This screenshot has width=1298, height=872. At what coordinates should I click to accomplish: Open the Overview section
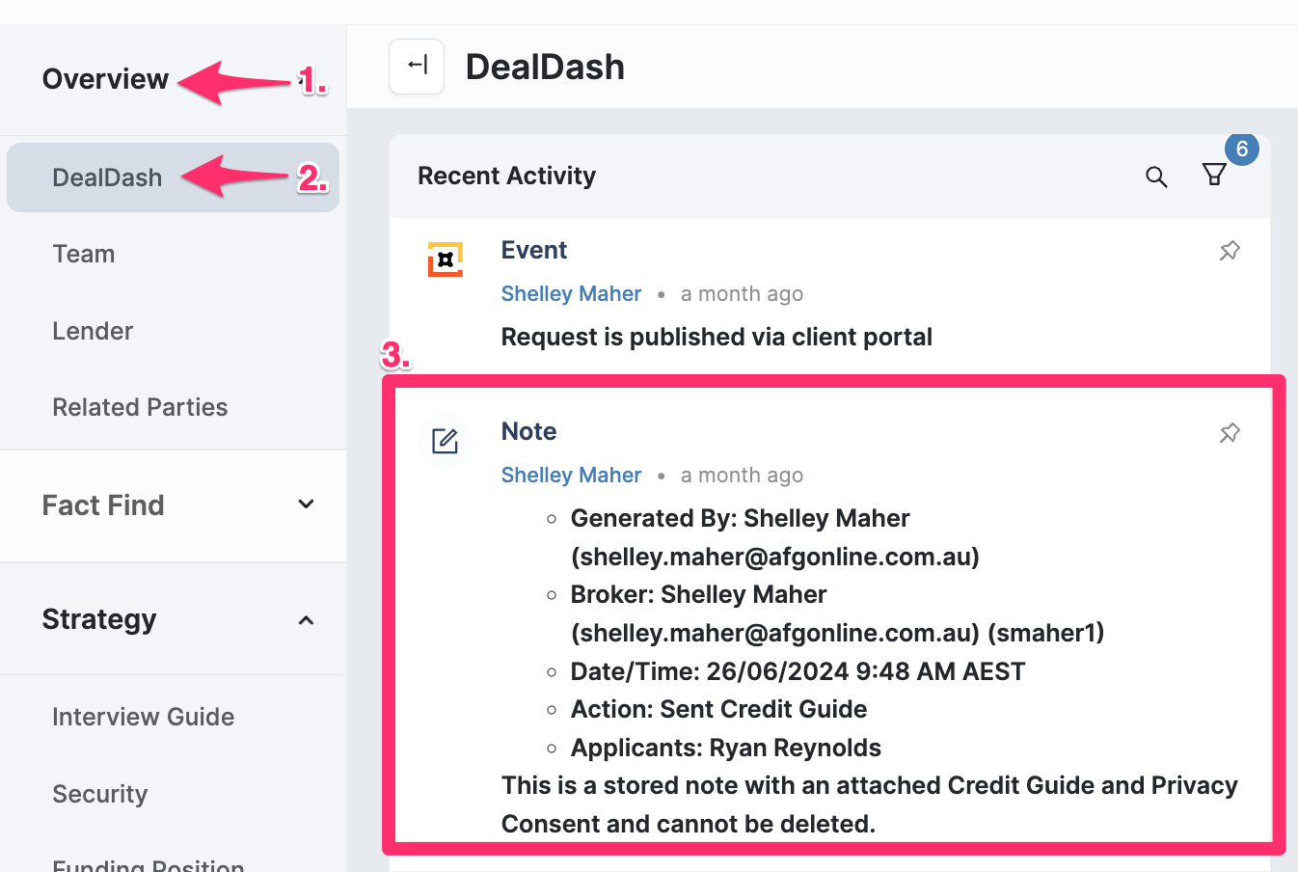[x=105, y=79]
